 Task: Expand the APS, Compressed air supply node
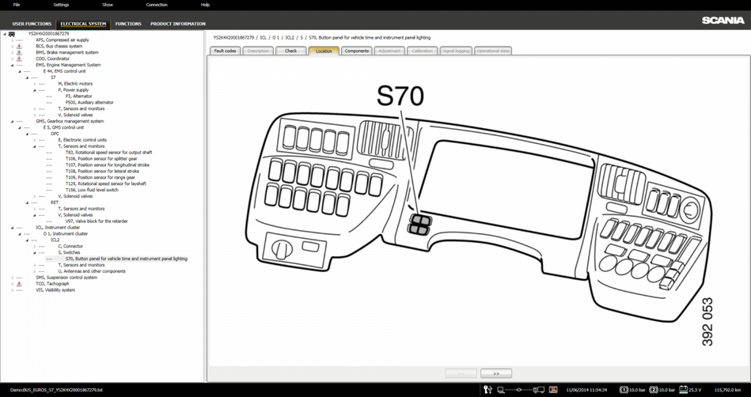12,40
